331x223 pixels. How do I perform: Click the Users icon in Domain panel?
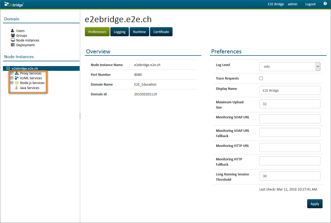click(13, 31)
